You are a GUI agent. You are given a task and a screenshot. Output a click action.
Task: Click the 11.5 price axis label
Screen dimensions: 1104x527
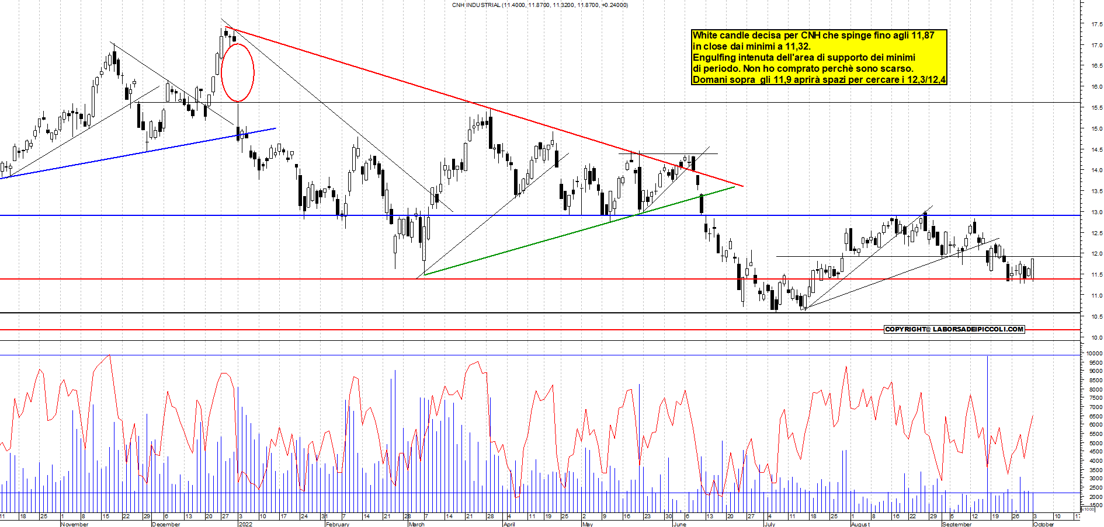1096,275
